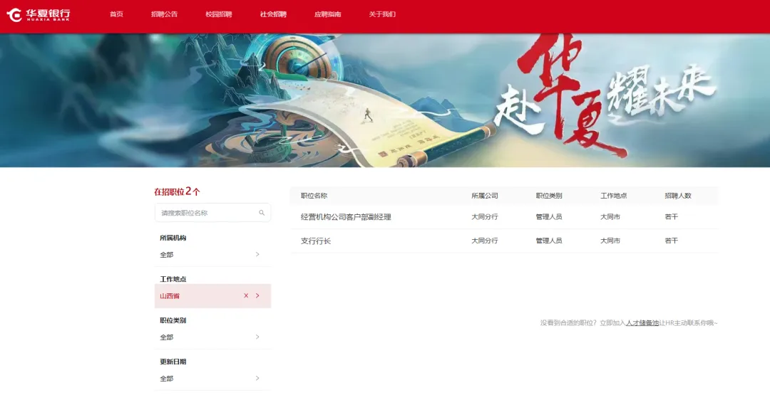Clear the 山西省 location filter with X
This screenshot has height=395, width=770.
click(x=246, y=295)
